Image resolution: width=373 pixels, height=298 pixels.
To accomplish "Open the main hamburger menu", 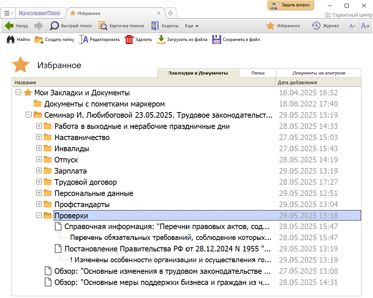I will [8, 13].
